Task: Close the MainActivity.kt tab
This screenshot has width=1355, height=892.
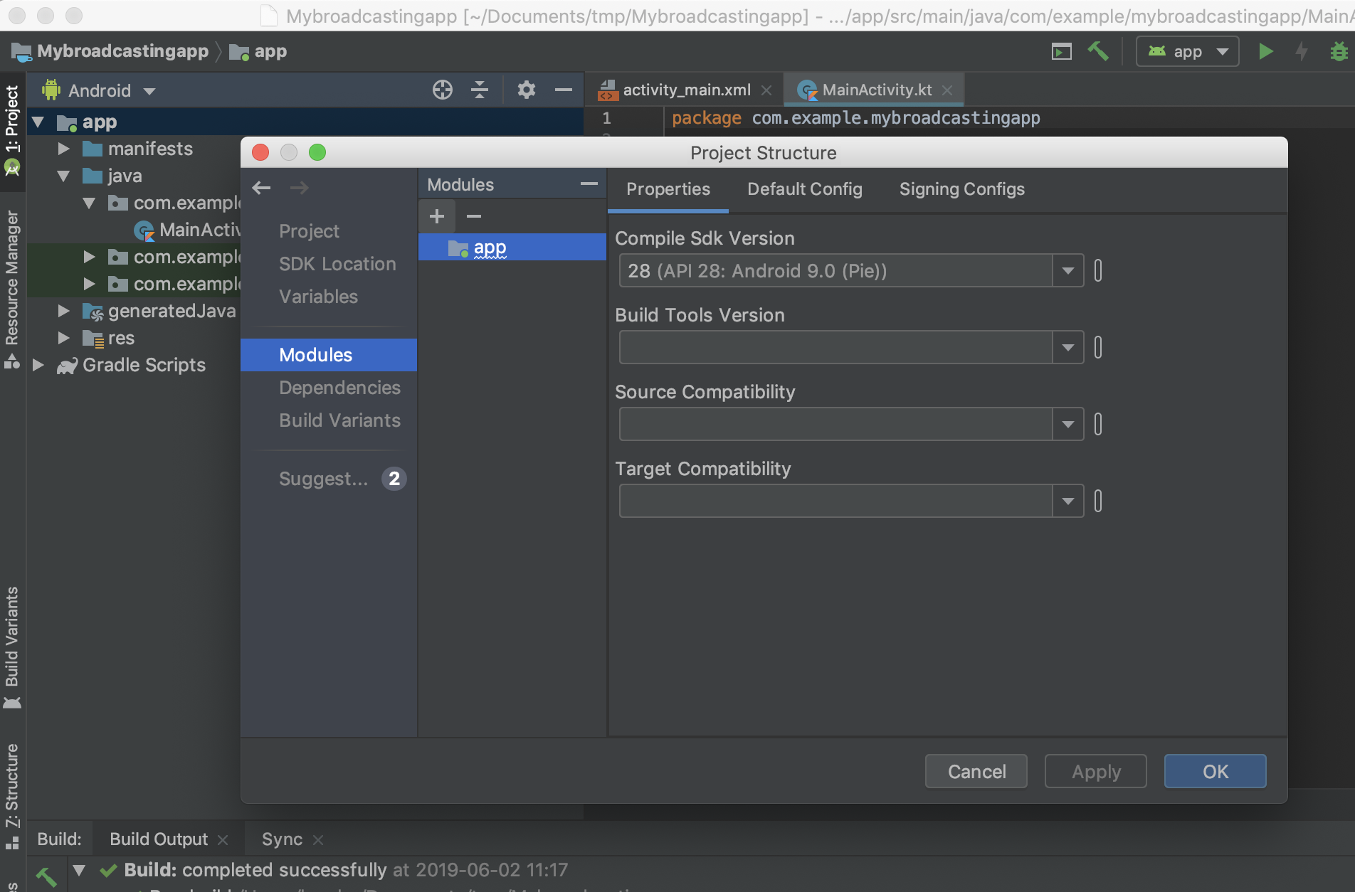Action: click(x=947, y=90)
